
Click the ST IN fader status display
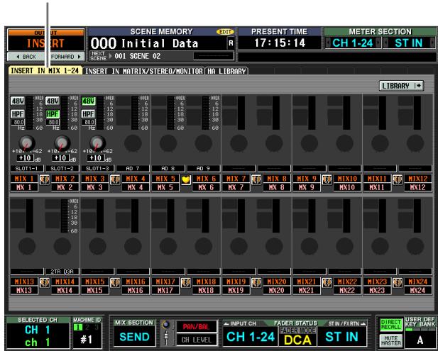click(342, 337)
